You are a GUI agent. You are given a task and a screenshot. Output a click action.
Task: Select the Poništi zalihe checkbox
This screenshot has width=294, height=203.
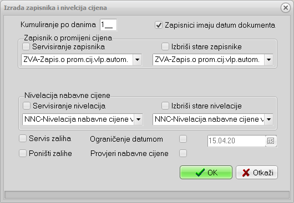point(23,153)
